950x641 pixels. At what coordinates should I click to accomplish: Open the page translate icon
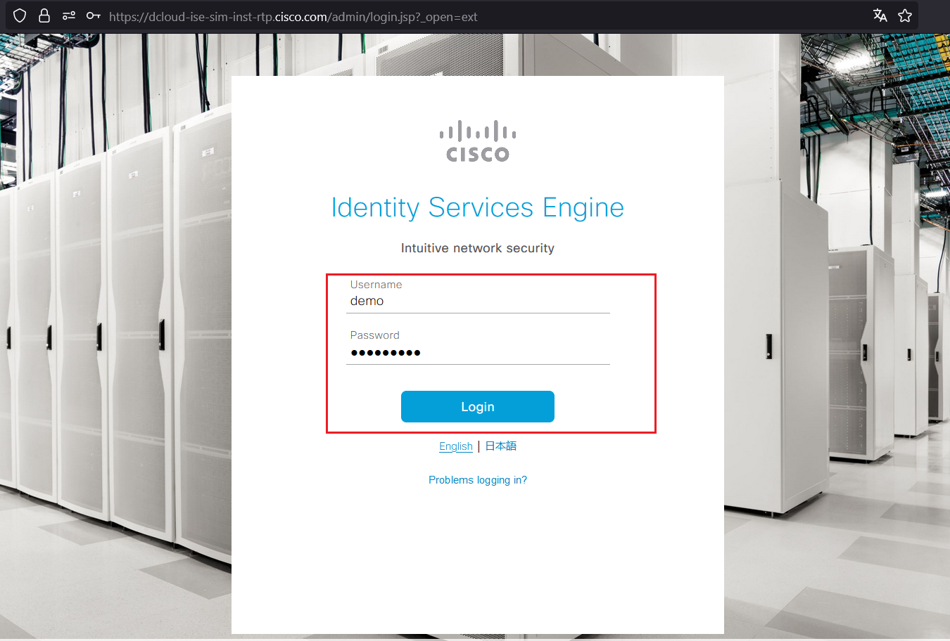880,15
